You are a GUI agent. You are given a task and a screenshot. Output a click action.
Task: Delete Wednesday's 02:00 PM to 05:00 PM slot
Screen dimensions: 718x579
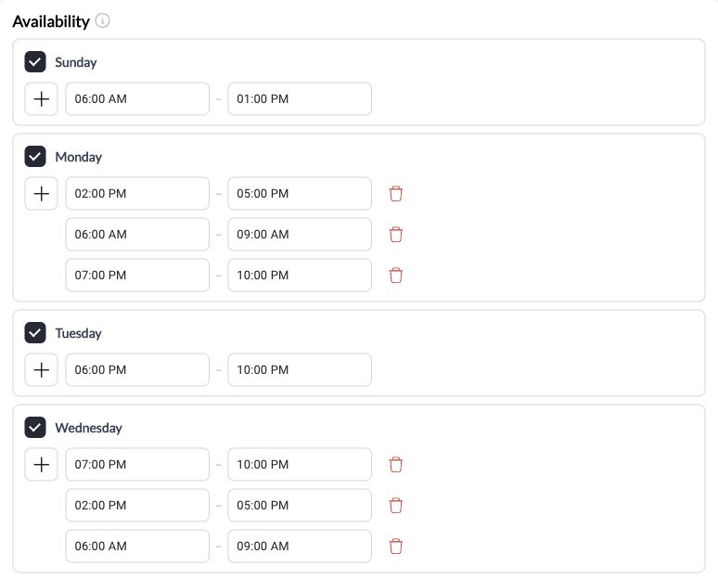[x=395, y=506]
